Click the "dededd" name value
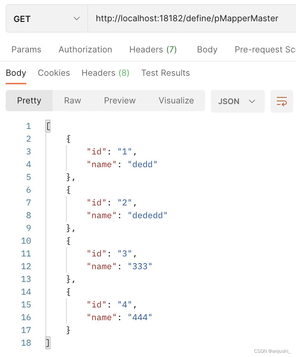The width and height of the screenshot is (296, 357). click(147, 215)
